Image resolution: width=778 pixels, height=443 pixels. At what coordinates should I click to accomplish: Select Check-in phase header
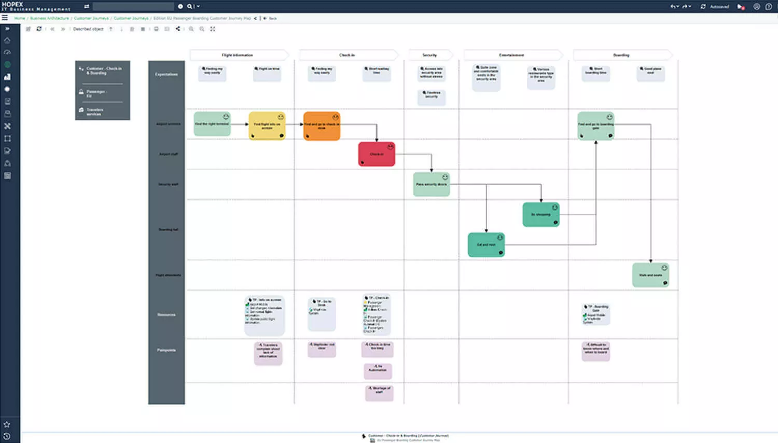pos(349,55)
